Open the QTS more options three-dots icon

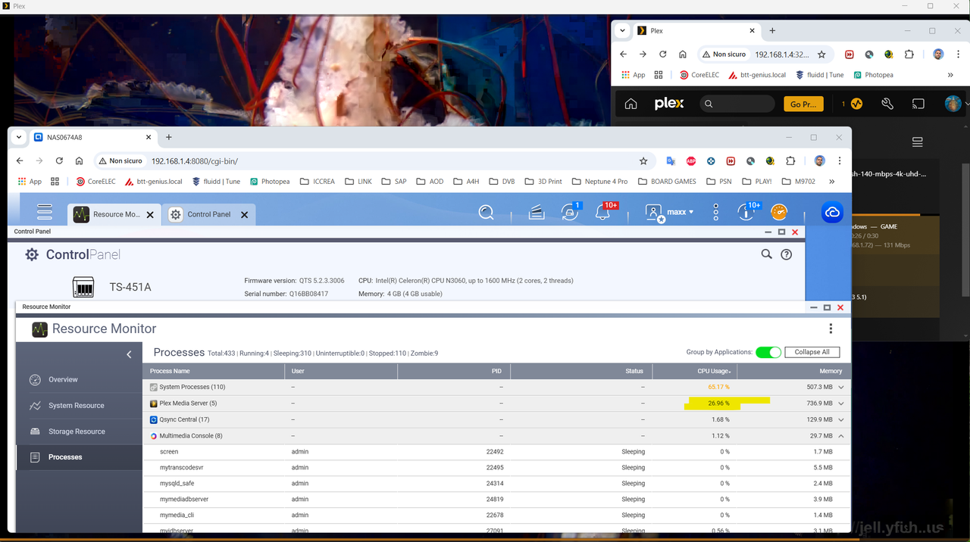tap(715, 213)
